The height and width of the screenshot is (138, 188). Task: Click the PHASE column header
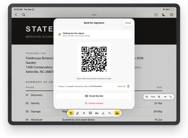pyautogui.click(x=30, y=87)
